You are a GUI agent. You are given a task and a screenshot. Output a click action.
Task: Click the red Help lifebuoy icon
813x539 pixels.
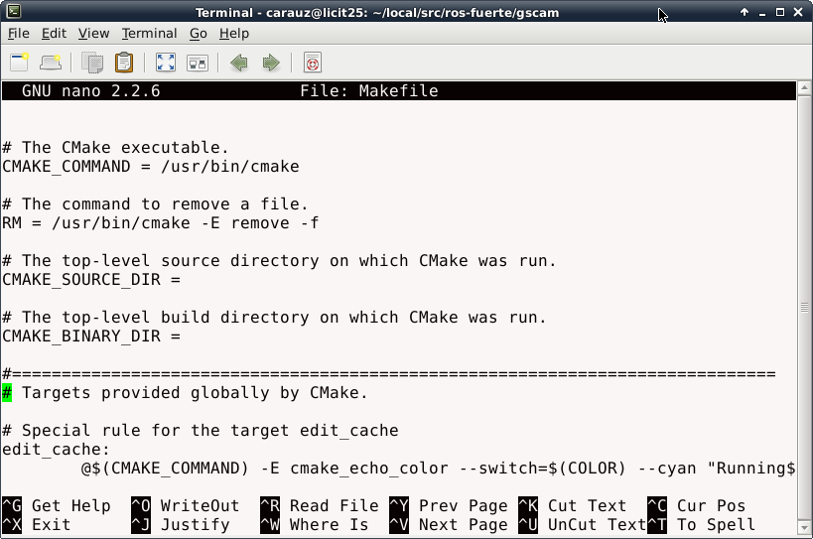[x=312, y=63]
